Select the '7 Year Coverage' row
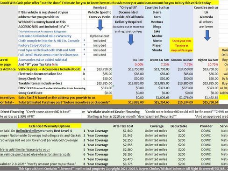 tap(96, 159)
